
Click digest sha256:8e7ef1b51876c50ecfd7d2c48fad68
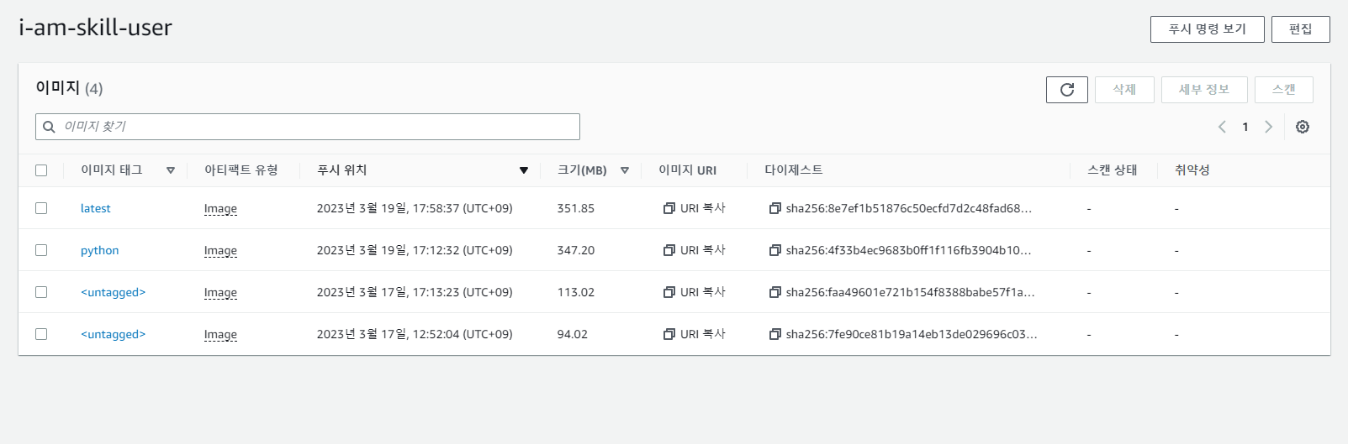(x=909, y=208)
